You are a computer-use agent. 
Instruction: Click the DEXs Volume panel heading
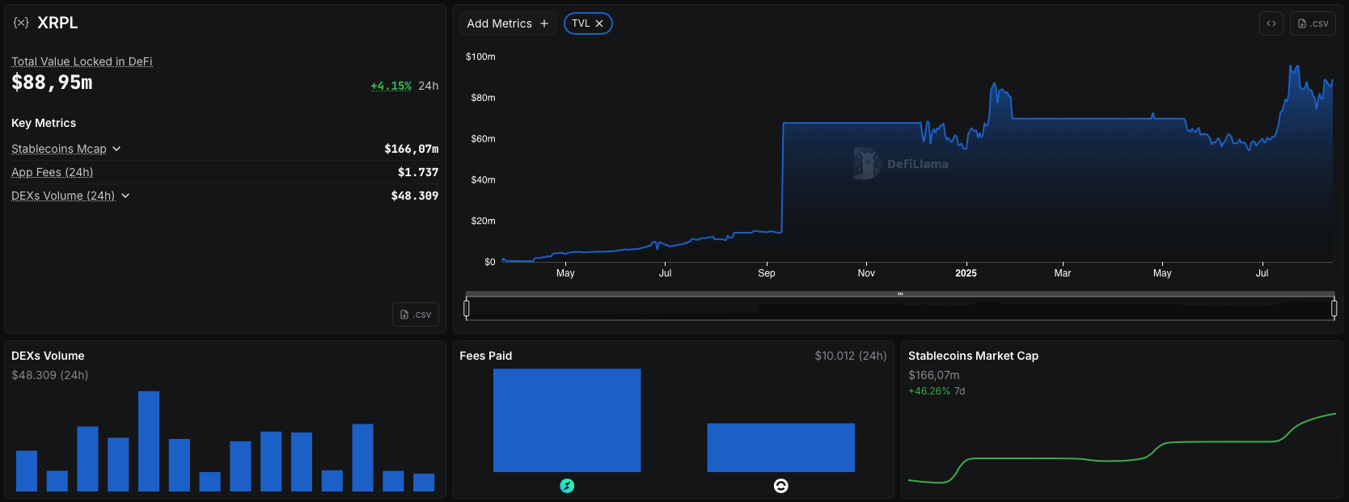click(x=48, y=356)
